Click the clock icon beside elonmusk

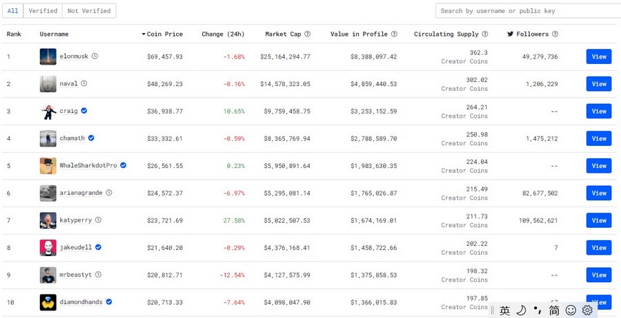tap(95, 56)
